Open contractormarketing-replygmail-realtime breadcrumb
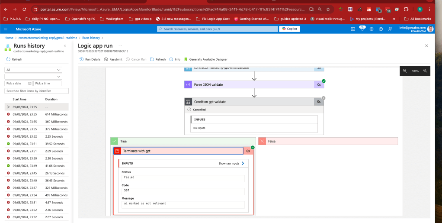This screenshot has width=442, height=223. (x=48, y=38)
